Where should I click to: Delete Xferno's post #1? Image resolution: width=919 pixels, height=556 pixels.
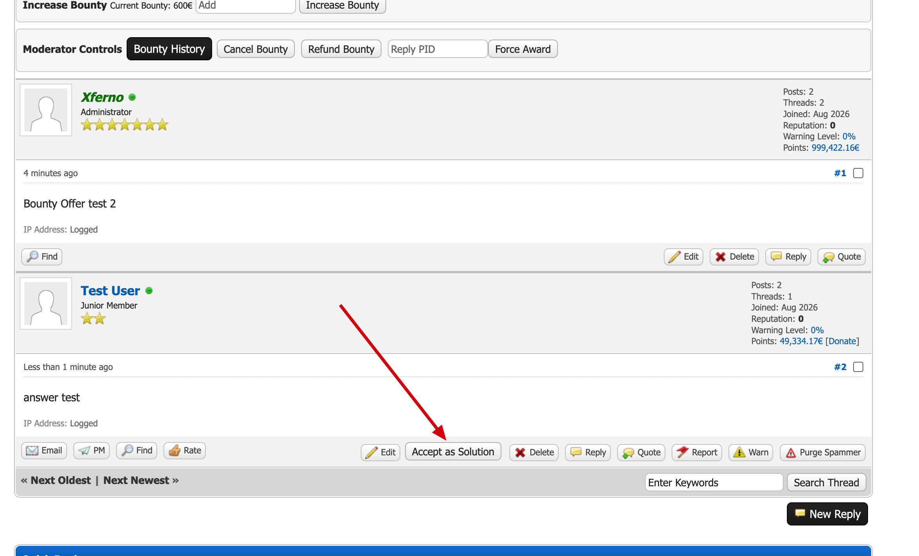pos(734,257)
